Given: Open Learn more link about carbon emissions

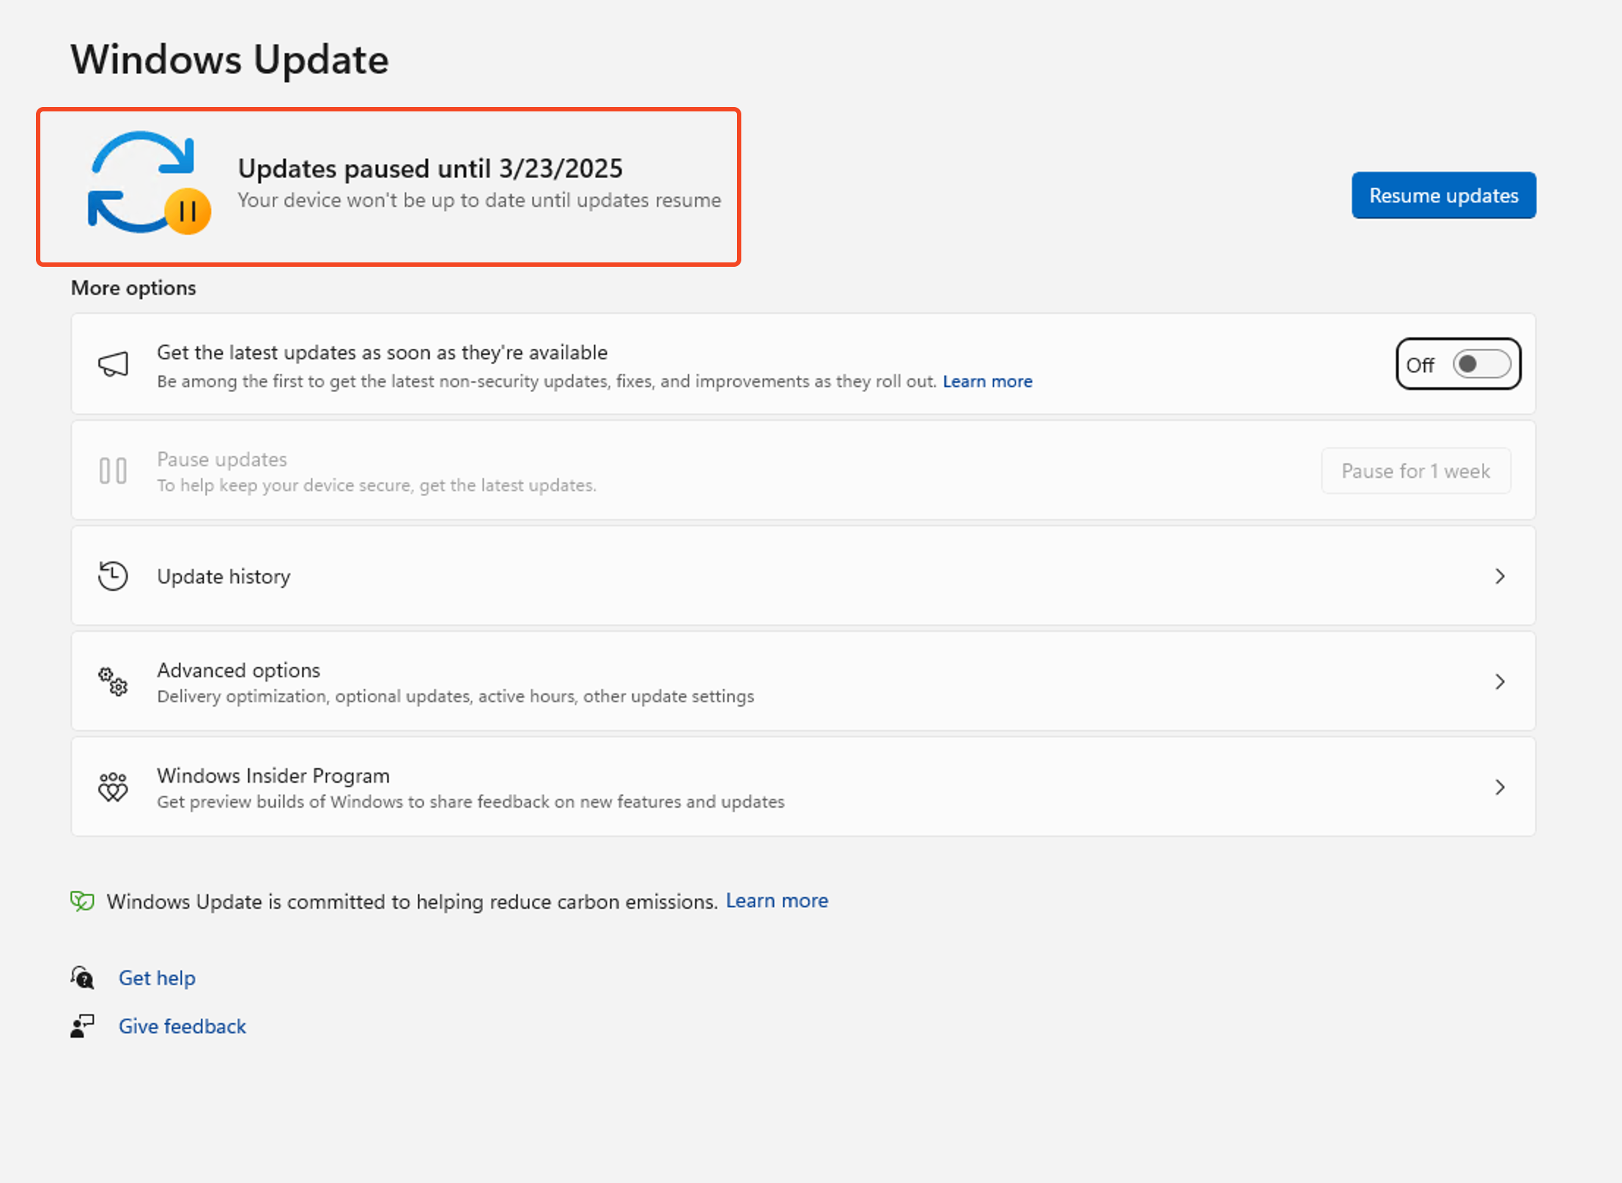Looking at the screenshot, I should (x=777, y=901).
